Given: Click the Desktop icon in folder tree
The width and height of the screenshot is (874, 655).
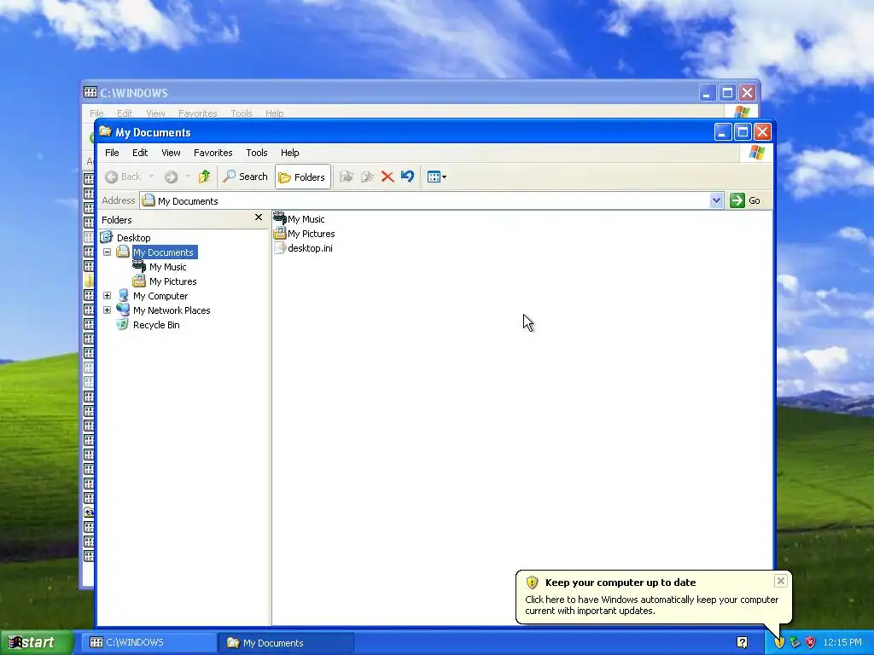Looking at the screenshot, I should click(107, 237).
